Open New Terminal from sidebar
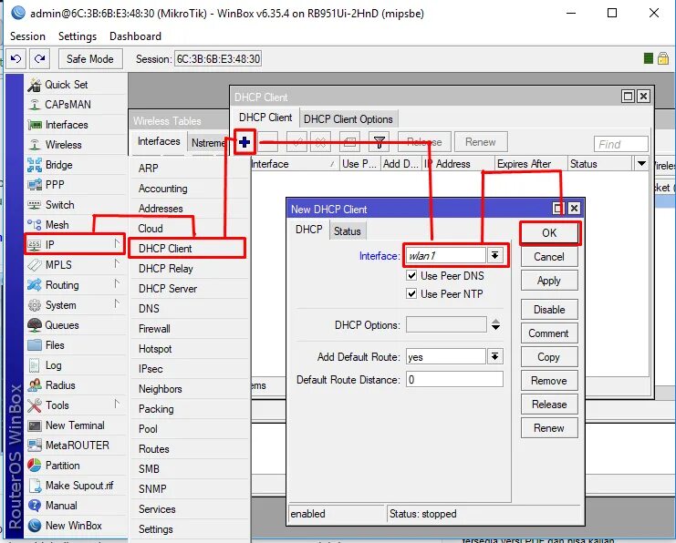 [x=76, y=425]
